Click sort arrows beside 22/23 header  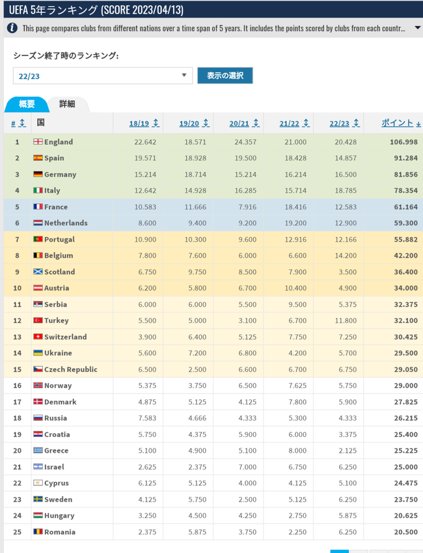pyautogui.click(x=357, y=123)
